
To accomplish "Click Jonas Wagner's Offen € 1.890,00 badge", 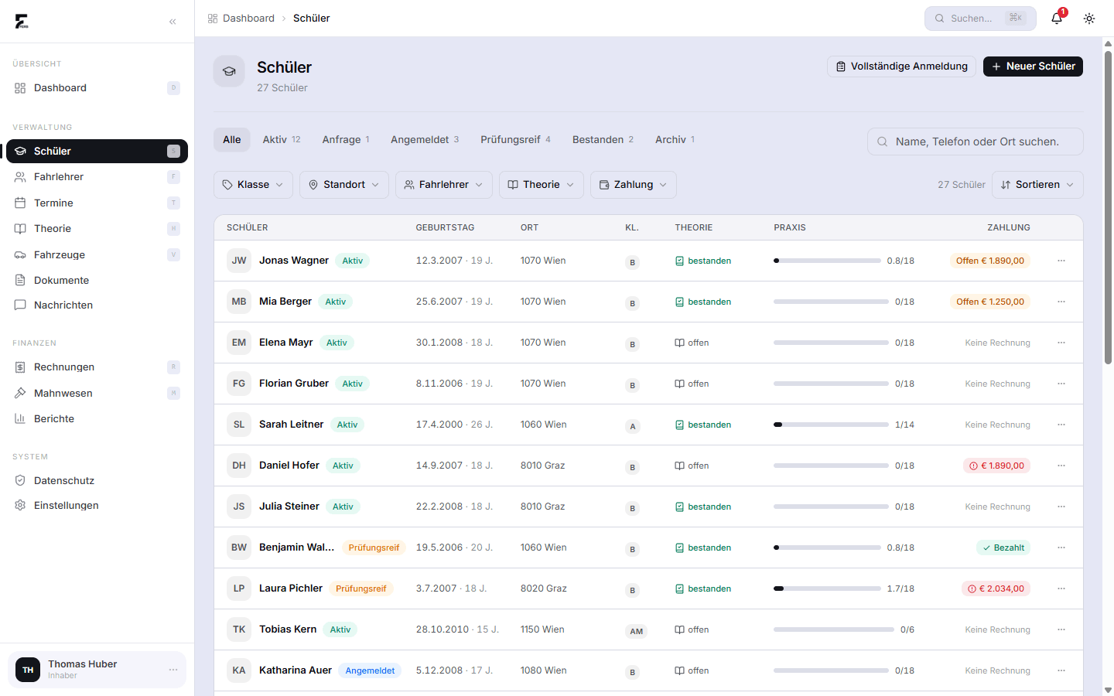I will (989, 261).
